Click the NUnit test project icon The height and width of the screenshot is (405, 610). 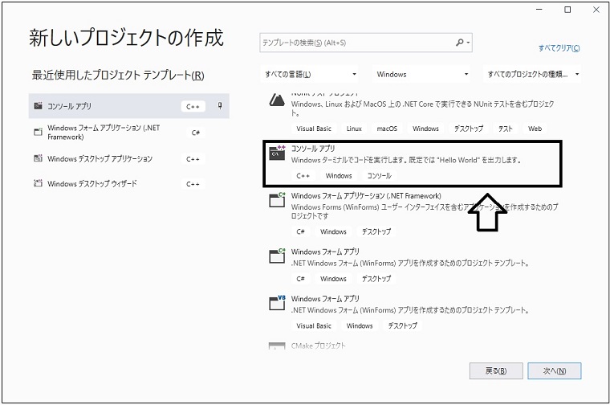click(277, 100)
